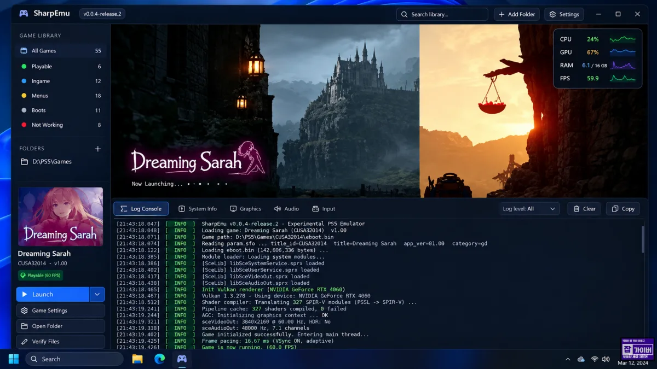The width and height of the screenshot is (657, 369).
Task: Click the search magnifier icon in library search
Action: tap(404, 14)
